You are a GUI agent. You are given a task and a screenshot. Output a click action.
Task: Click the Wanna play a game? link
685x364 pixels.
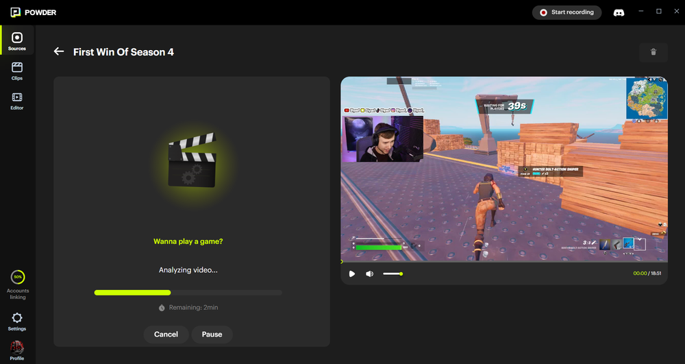[x=188, y=241]
